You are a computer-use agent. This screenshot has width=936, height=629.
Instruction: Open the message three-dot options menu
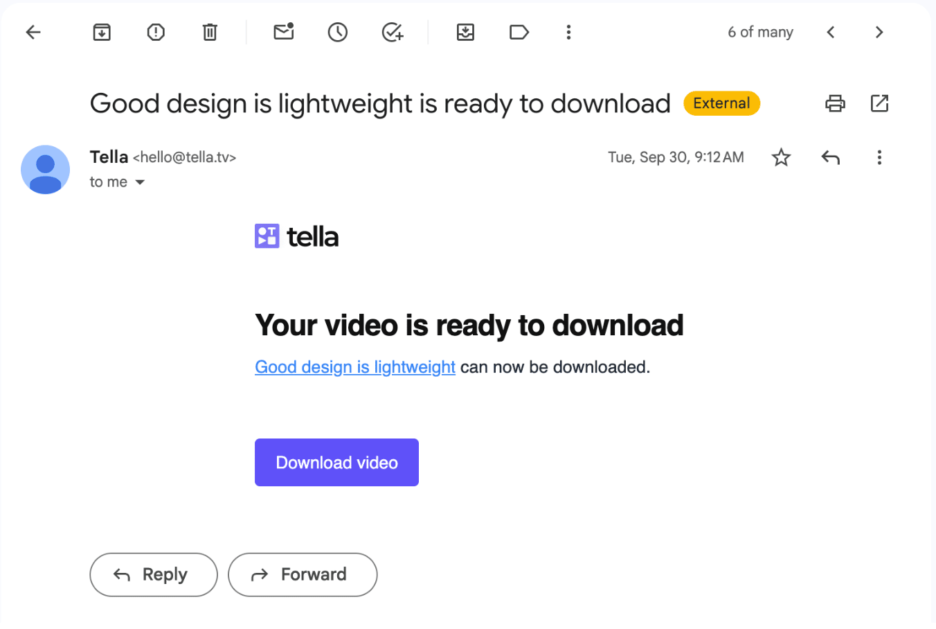[879, 157]
